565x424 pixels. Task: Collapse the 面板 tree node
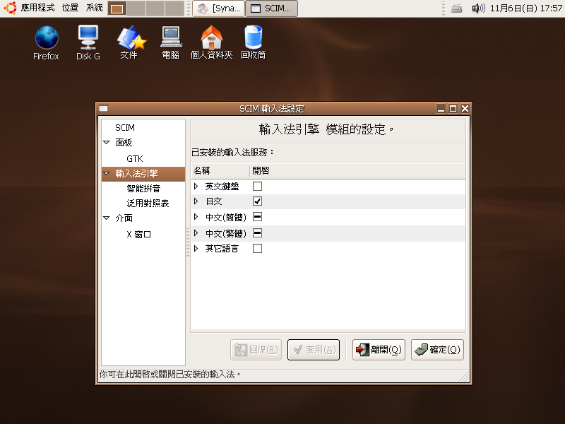tap(107, 143)
